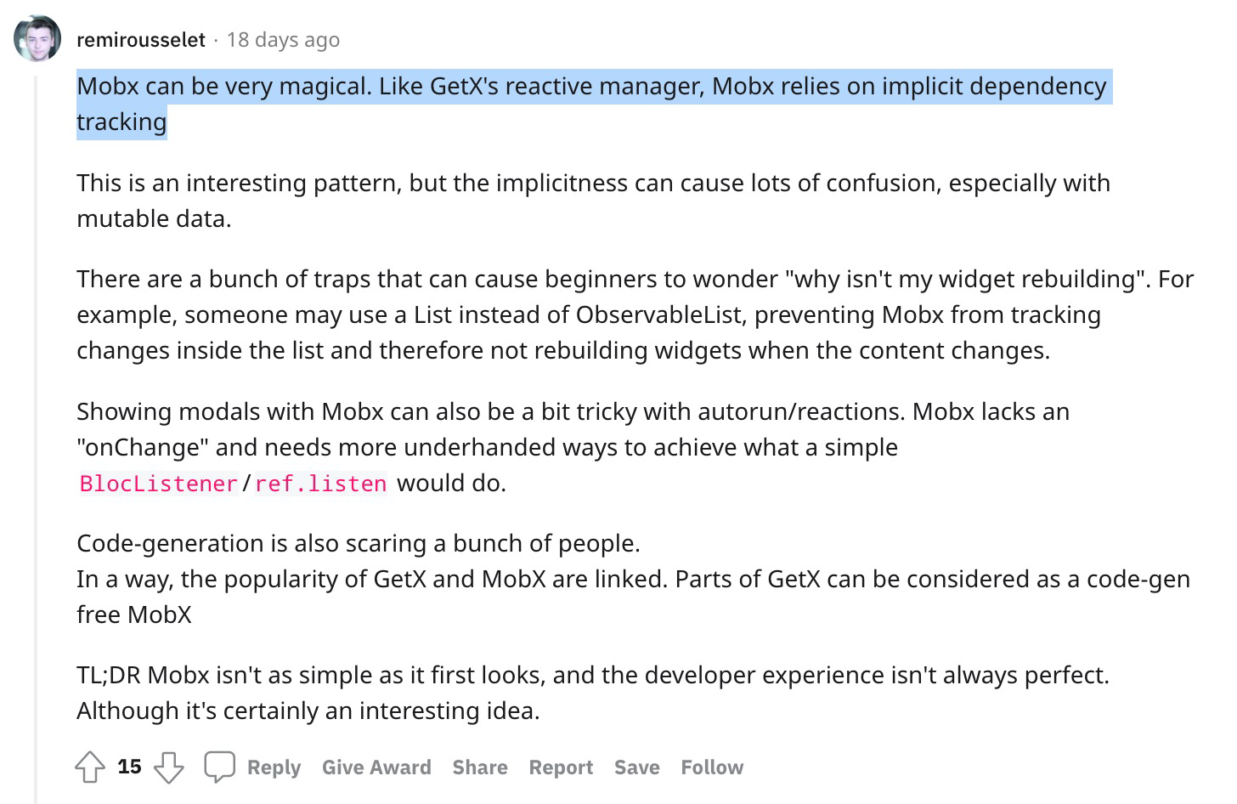This screenshot has height=804, width=1237.
Task: Click the paragraph mentioning ObservableList
Action: click(635, 314)
